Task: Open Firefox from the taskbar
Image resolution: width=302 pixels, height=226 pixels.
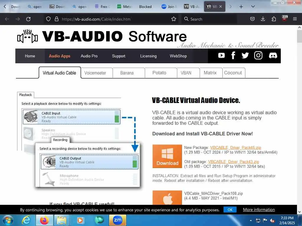Action: pos(44,220)
